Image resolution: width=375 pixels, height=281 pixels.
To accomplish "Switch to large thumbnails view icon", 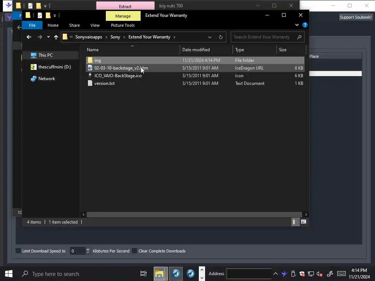I will tap(304, 222).
